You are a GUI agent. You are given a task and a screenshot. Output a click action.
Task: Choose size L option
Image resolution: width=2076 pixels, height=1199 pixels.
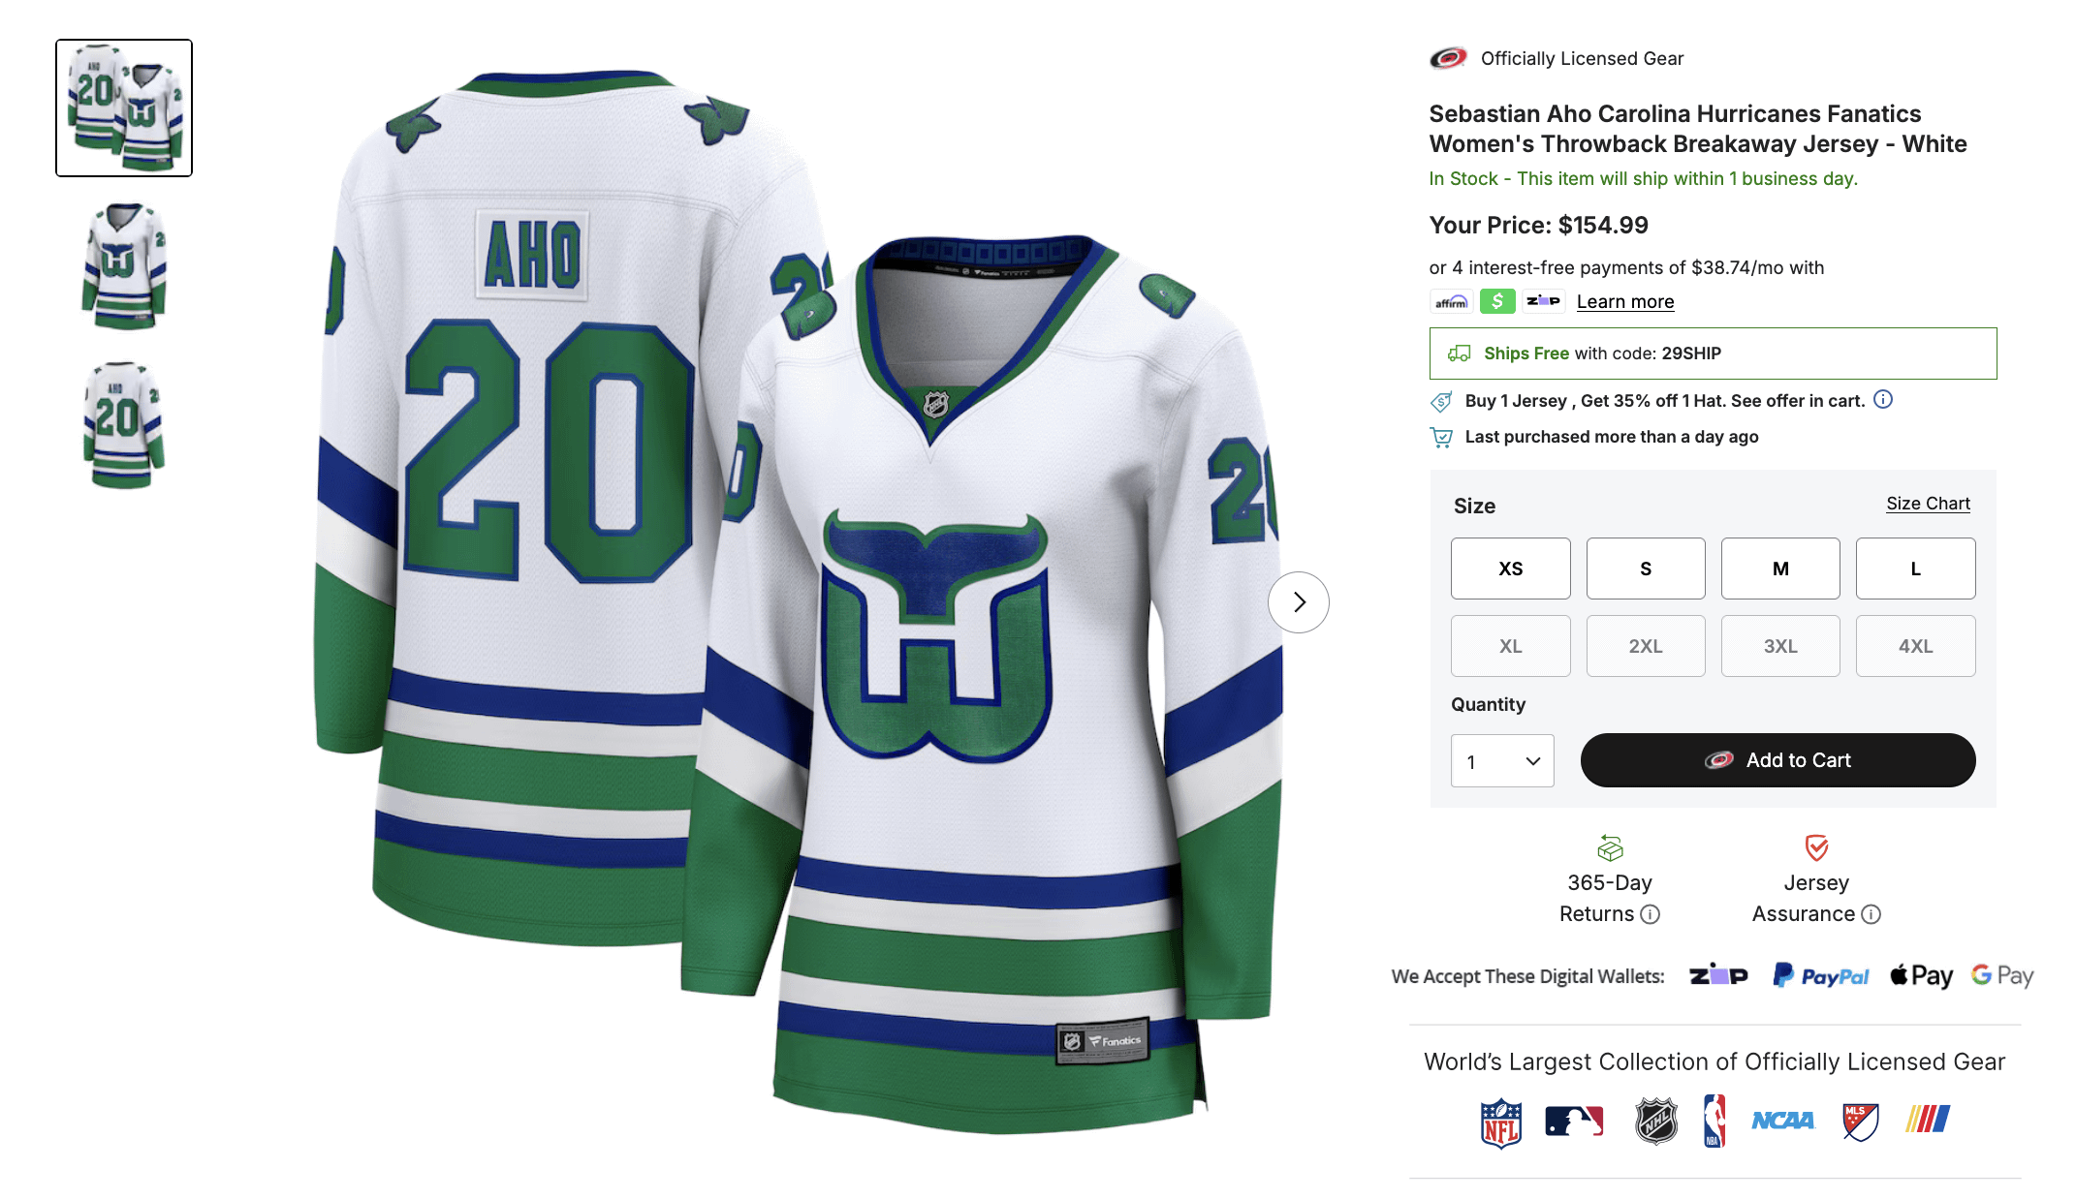(x=1915, y=569)
